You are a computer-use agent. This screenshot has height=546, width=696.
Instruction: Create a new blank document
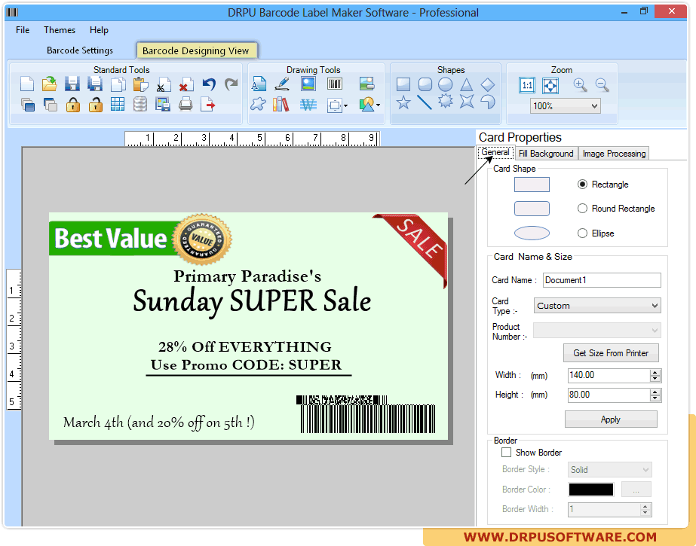pyautogui.click(x=27, y=84)
